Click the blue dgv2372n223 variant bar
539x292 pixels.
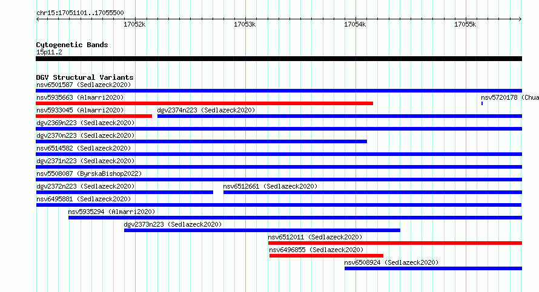(x=124, y=192)
